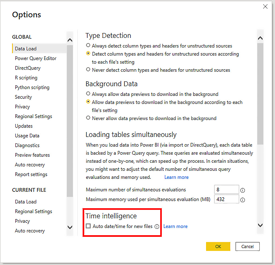The width and height of the screenshot is (275, 265).
Task: Close the Options dialog with X
Action: click(x=265, y=7)
